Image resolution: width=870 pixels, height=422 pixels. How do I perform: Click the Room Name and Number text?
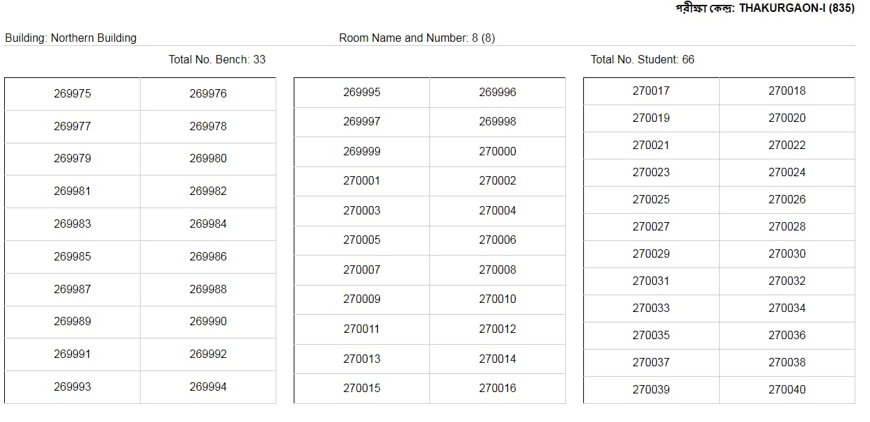coord(417,38)
